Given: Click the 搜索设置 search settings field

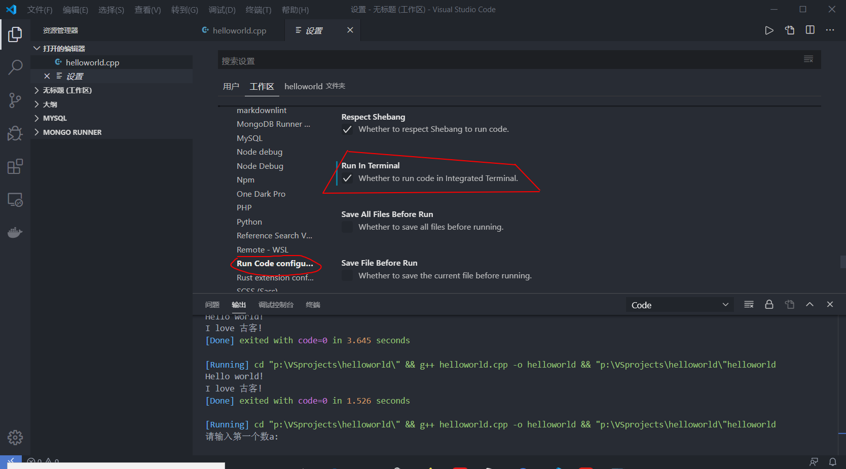Looking at the screenshot, I should [507, 61].
